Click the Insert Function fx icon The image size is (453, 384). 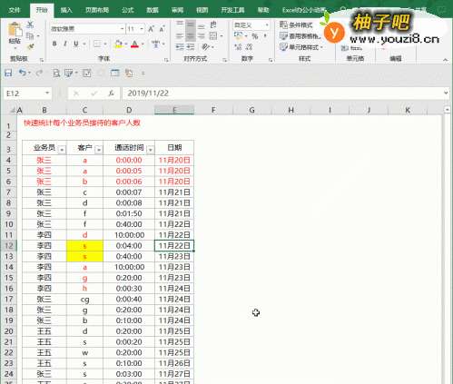(x=111, y=94)
